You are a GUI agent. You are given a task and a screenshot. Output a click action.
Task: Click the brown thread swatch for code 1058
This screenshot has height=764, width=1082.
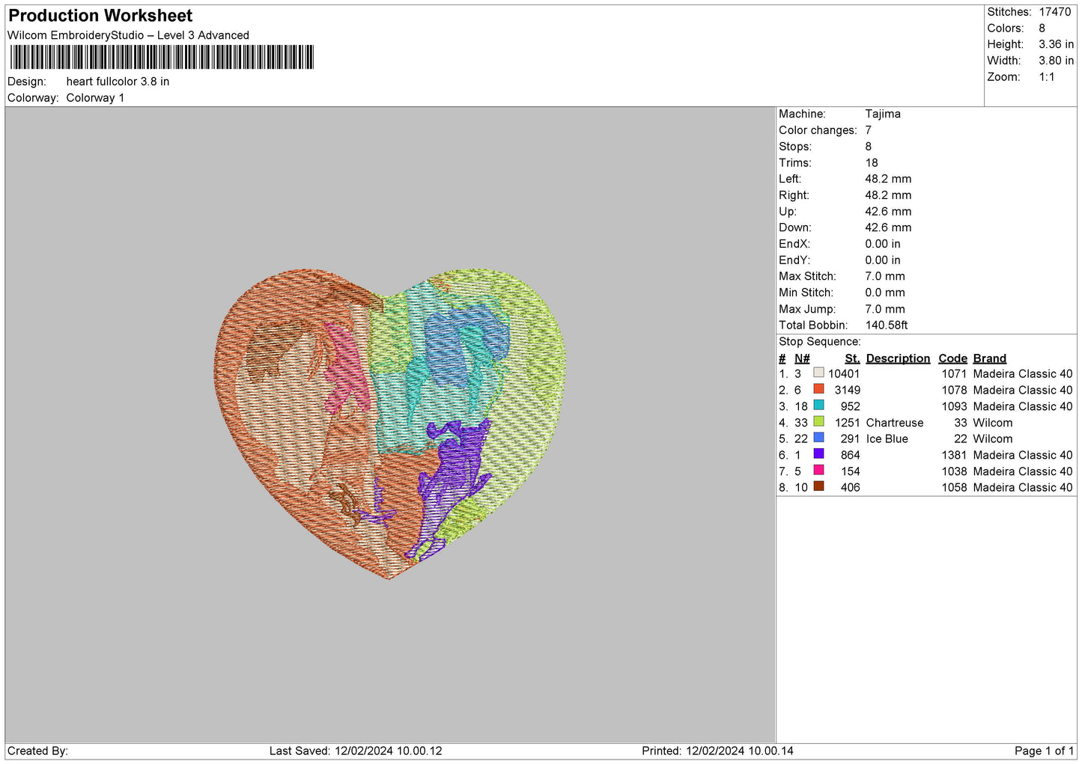point(818,486)
